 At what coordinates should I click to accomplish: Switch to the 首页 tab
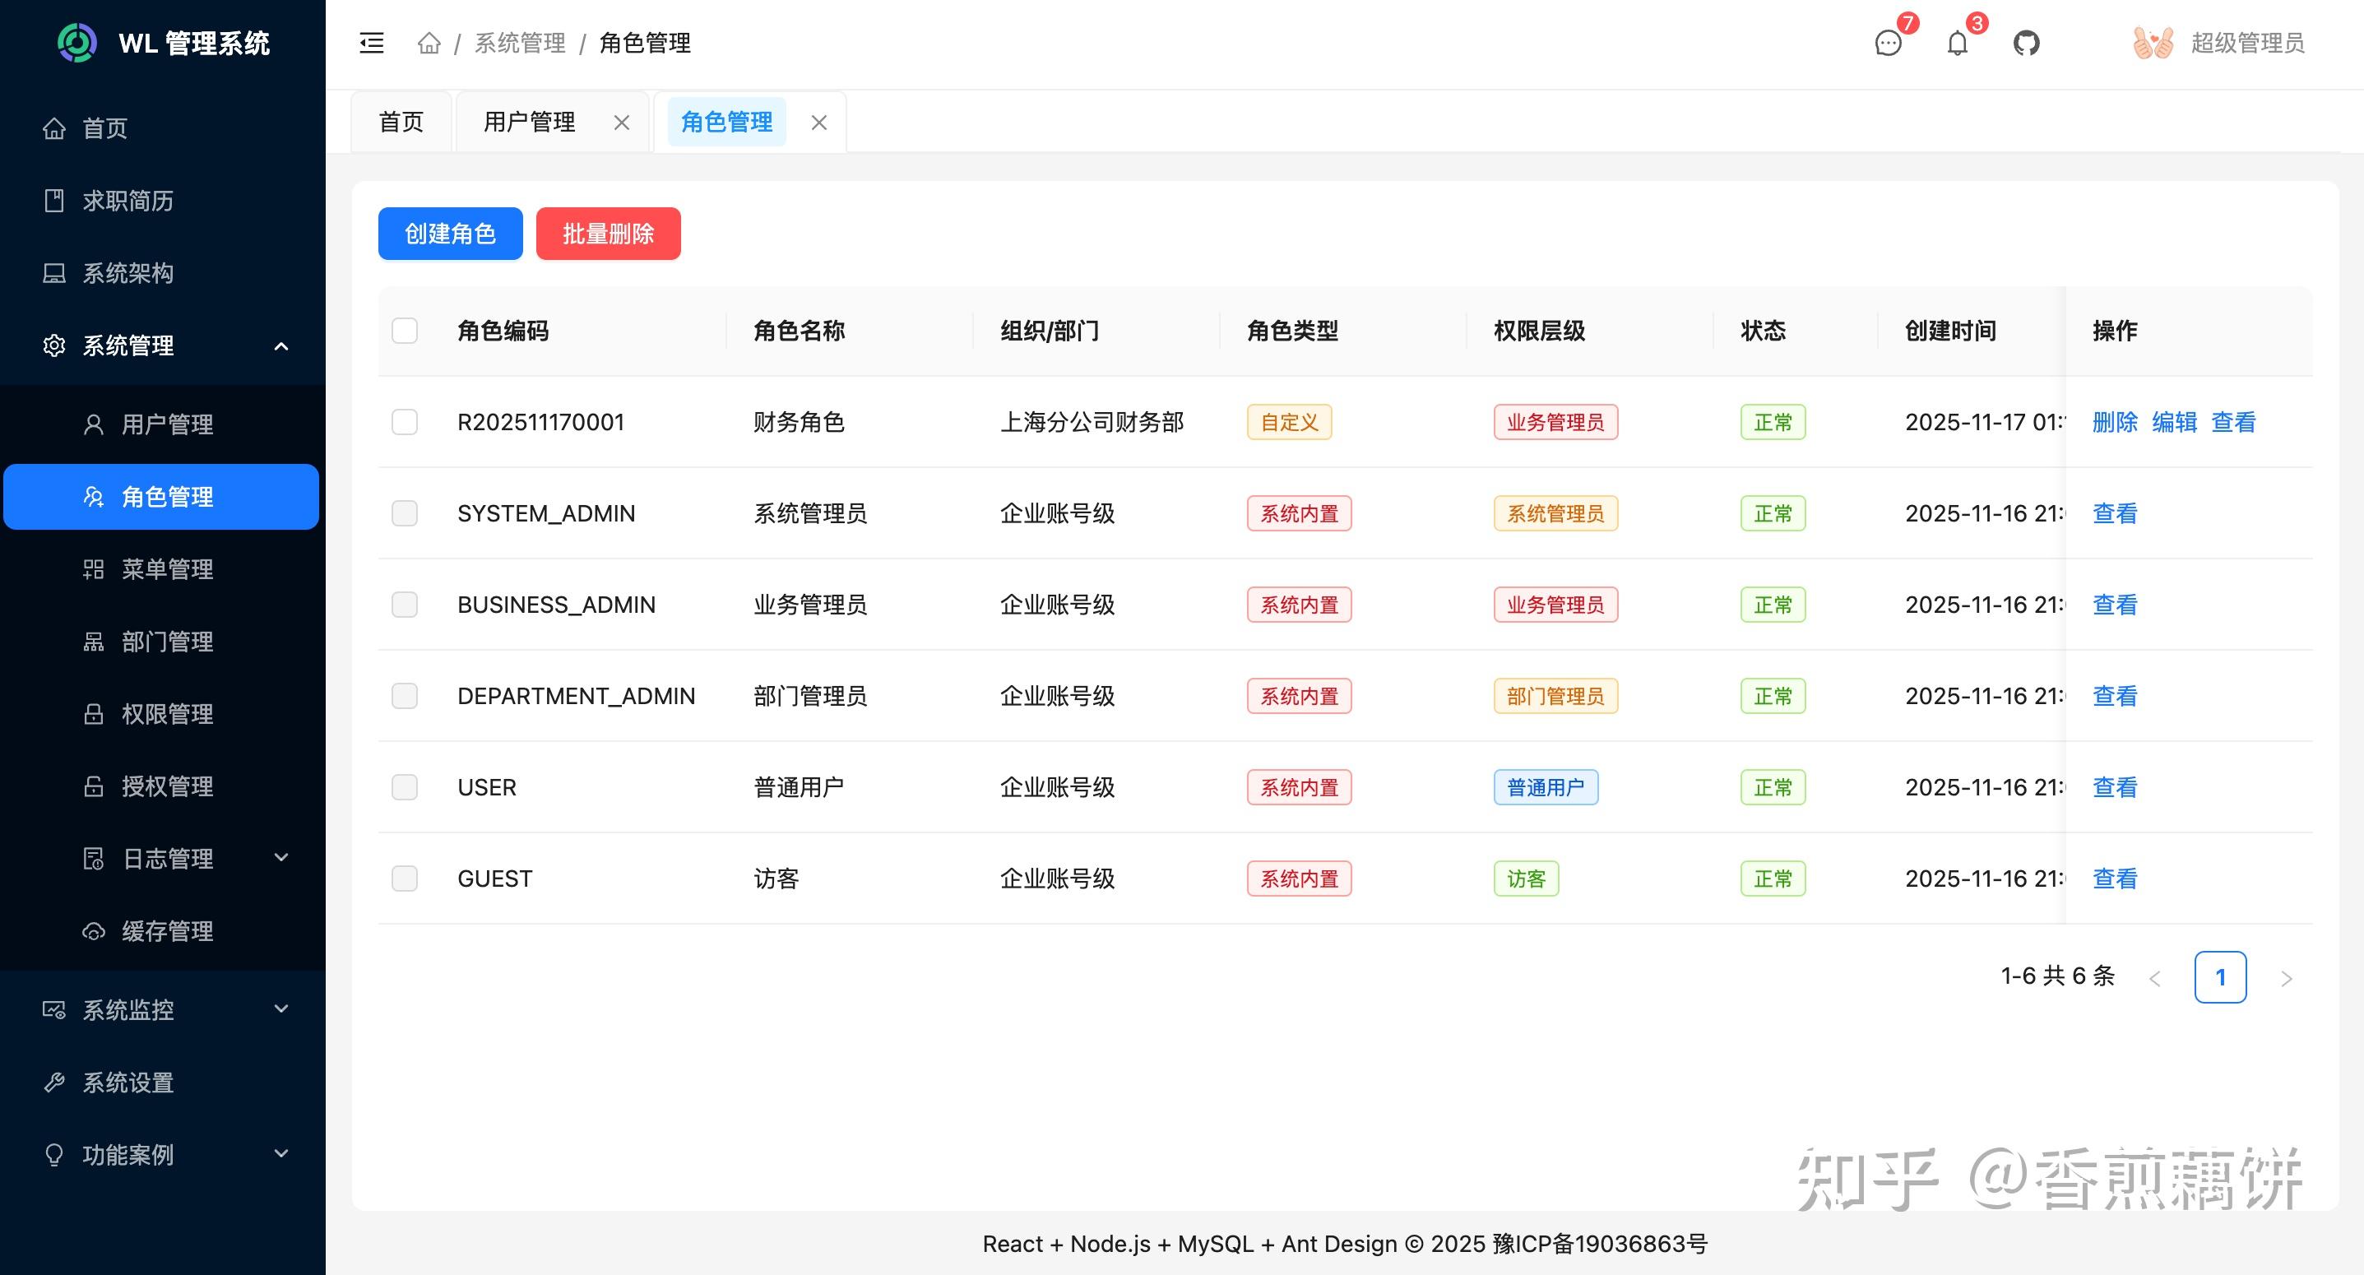[x=400, y=120]
